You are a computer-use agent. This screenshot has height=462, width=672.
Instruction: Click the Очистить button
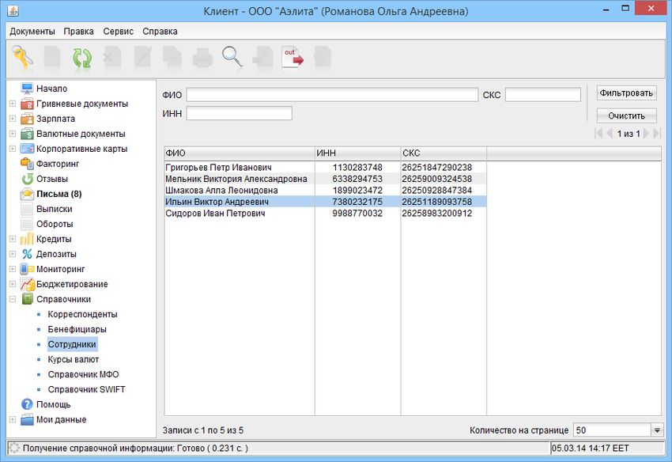(x=626, y=116)
